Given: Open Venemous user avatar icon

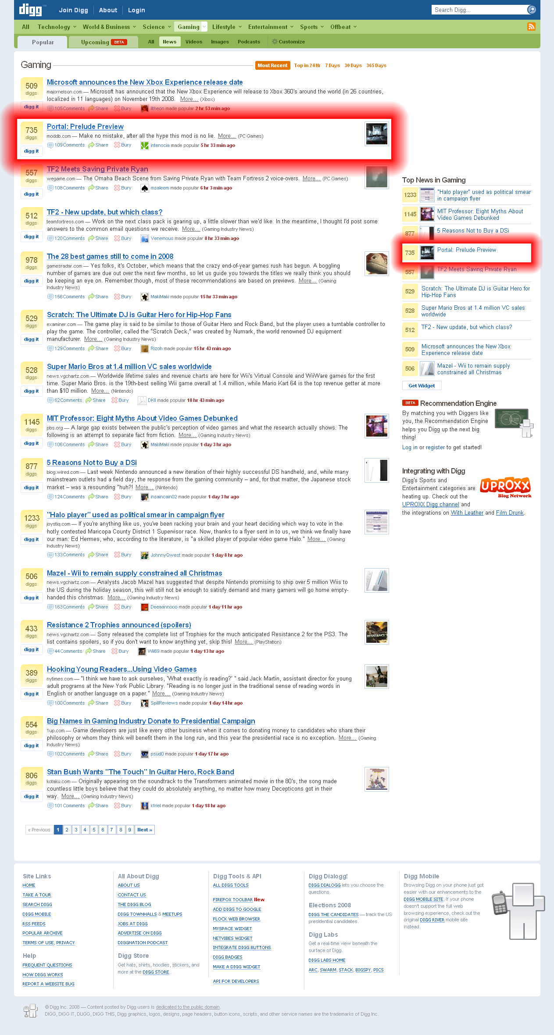Looking at the screenshot, I should 144,238.
